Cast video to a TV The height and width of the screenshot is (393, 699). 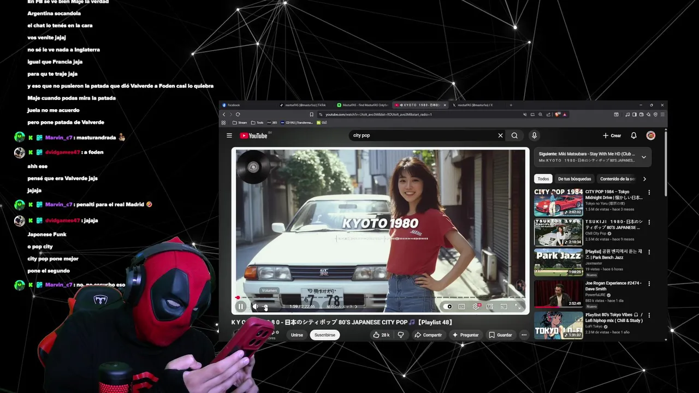[503, 306]
